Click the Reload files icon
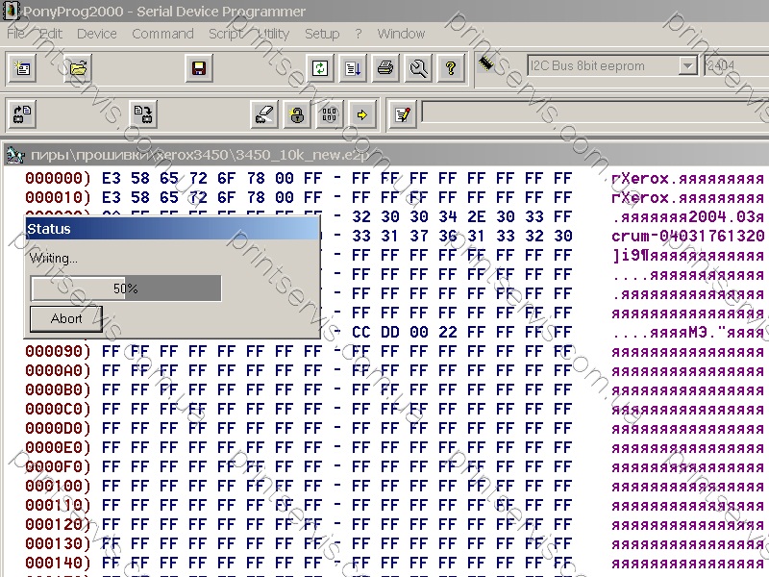769x577 pixels. tap(320, 67)
